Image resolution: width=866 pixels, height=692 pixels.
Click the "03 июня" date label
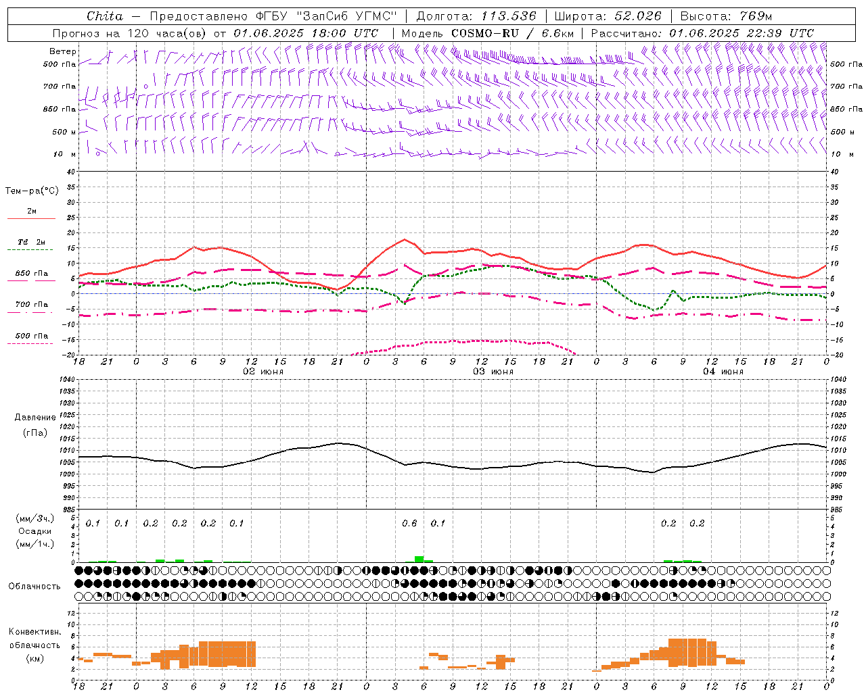[493, 372]
